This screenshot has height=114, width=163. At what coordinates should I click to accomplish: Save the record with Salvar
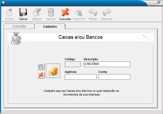click(23, 14)
